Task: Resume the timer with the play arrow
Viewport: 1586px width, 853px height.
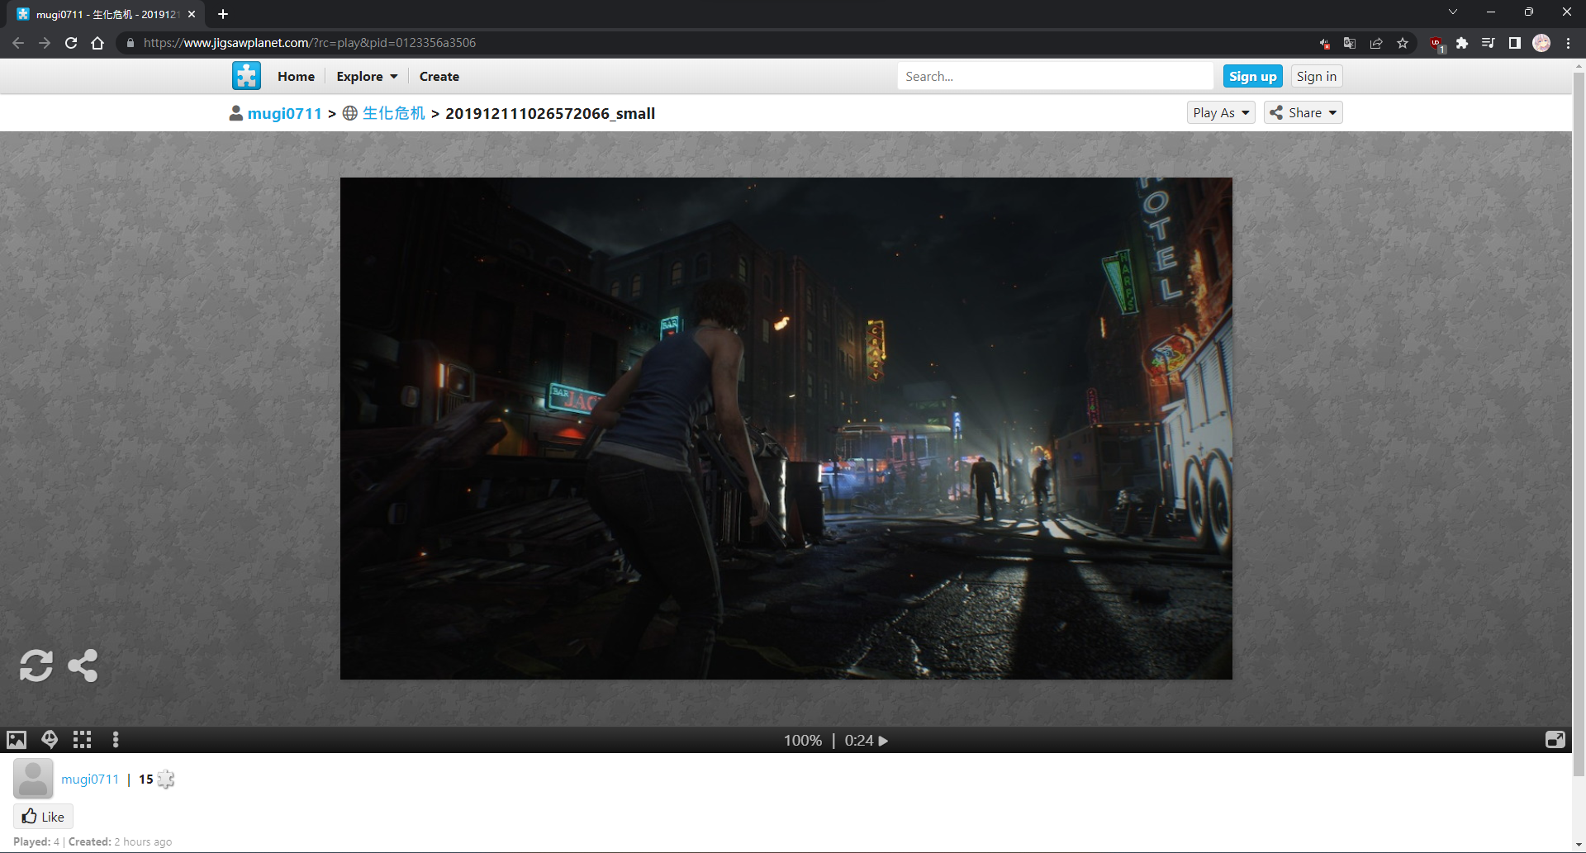Action: coord(883,741)
